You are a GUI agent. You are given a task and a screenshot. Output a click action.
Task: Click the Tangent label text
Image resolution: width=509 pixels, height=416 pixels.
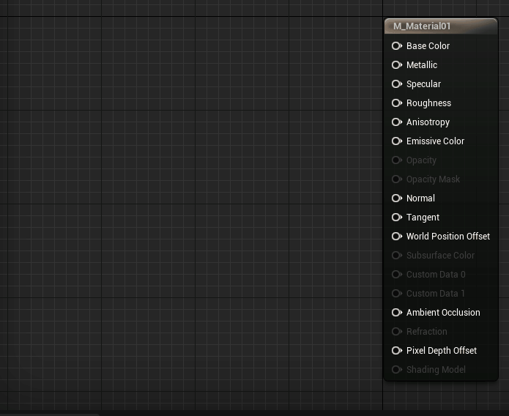pos(423,218)
